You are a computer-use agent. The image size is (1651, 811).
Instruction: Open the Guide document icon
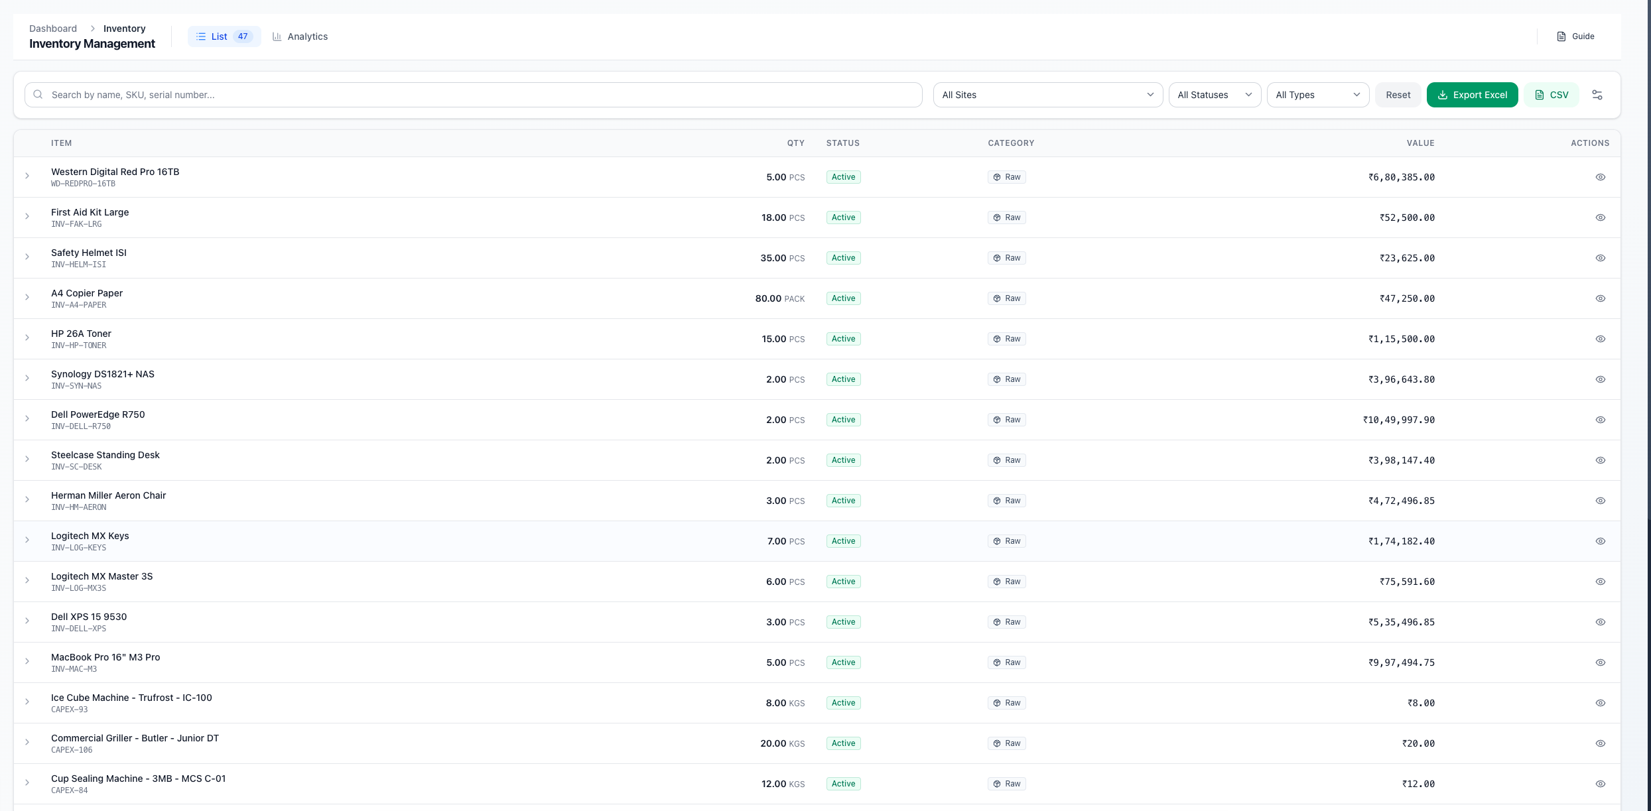tap(1561, 36)
